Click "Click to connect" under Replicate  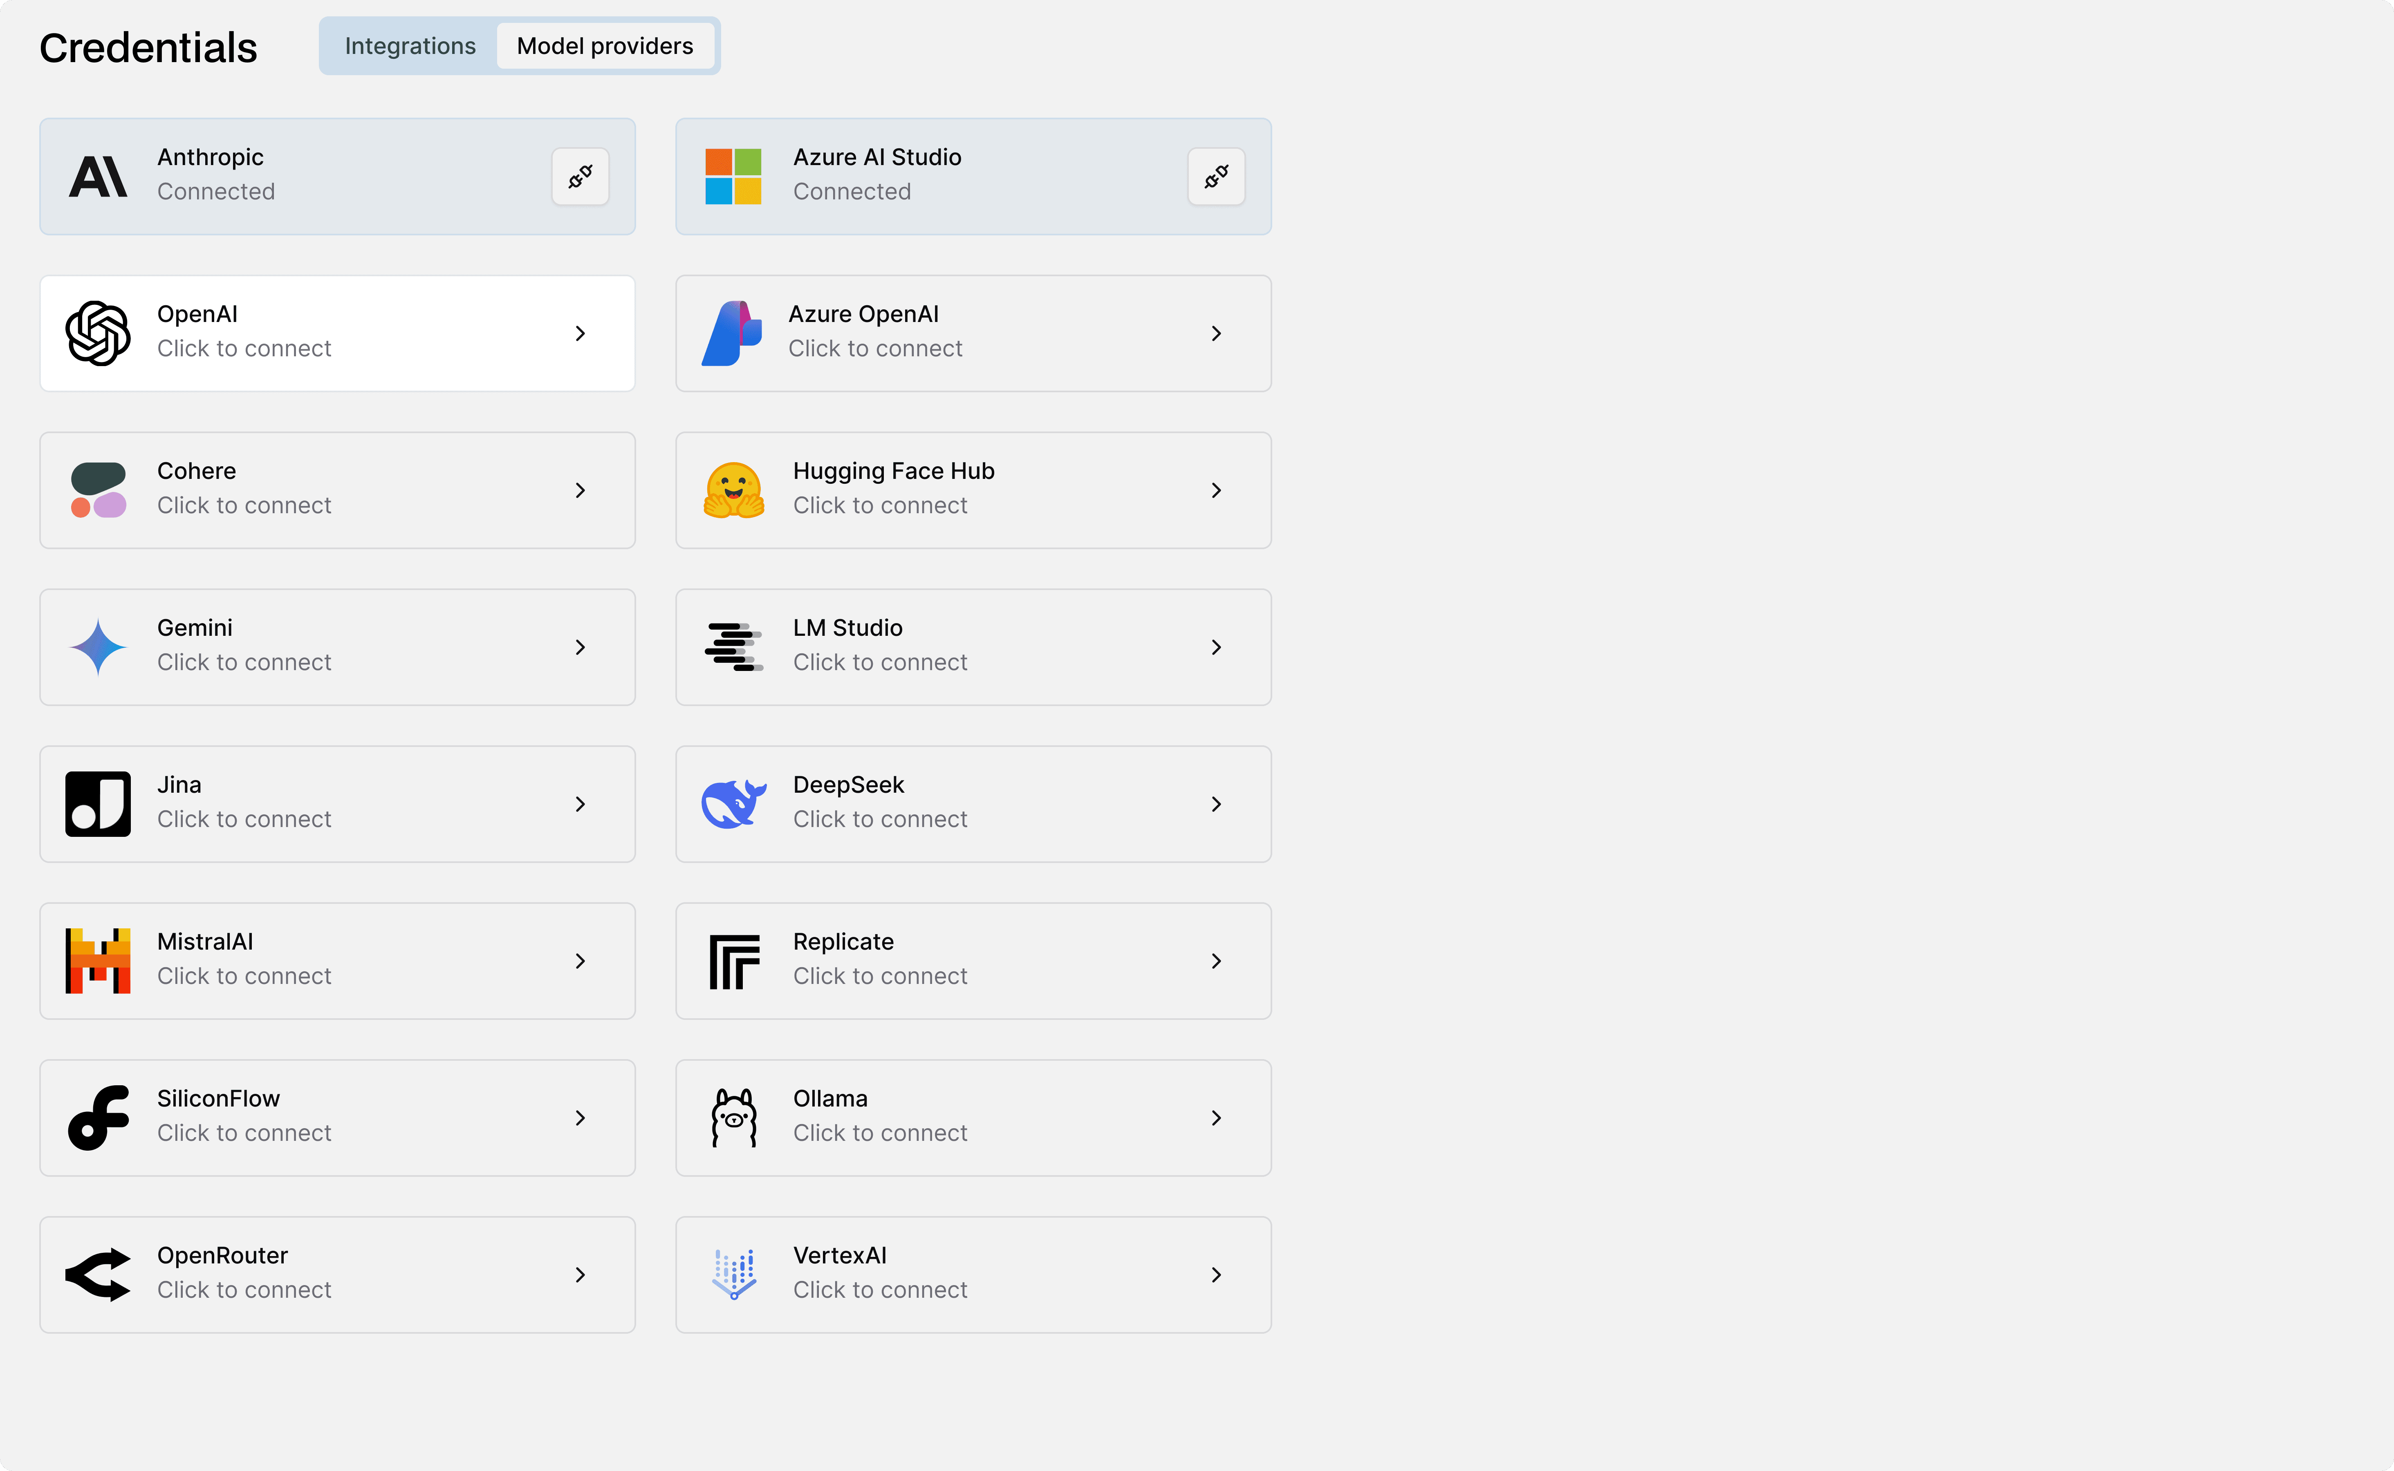(880, 976)
